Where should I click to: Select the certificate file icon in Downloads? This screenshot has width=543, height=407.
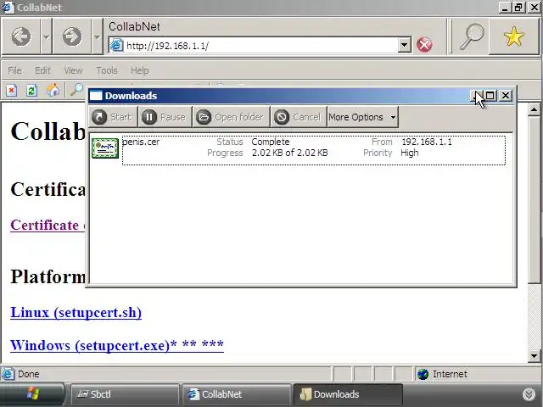click(x=105, y=148)
